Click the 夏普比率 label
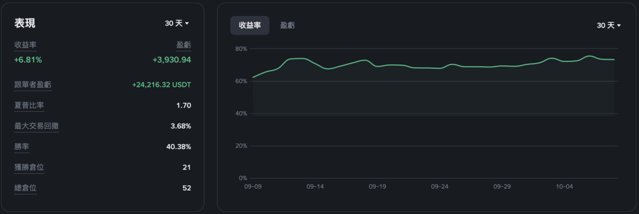The width and height of the screenshot is (639, 214). pos(29,105)
